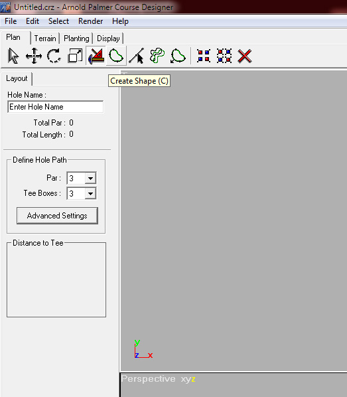Pick the Scale squares tool
The image size is (347, 397).
pos(75,56)
